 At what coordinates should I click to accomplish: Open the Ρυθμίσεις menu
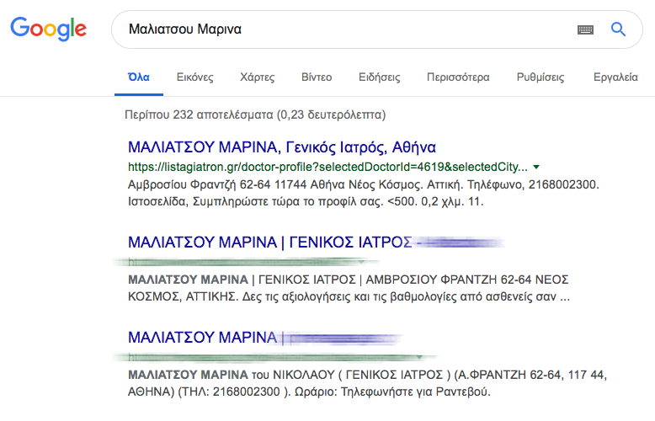coord(541,77)
